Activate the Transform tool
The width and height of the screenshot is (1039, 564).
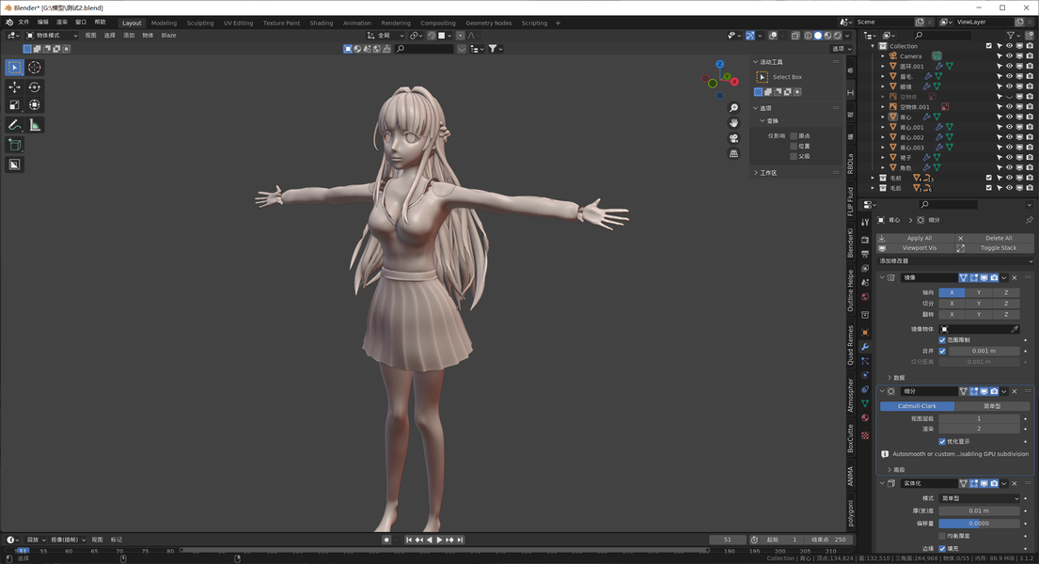[x=35, y=104]
